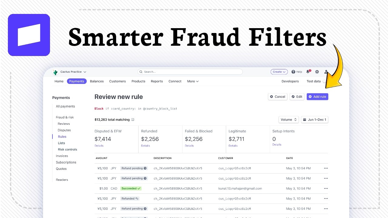Image resolution: width=388 pixels, height=218 pixels.
Task: Click the $1.00 CAD amount
Action: point(108,188)
